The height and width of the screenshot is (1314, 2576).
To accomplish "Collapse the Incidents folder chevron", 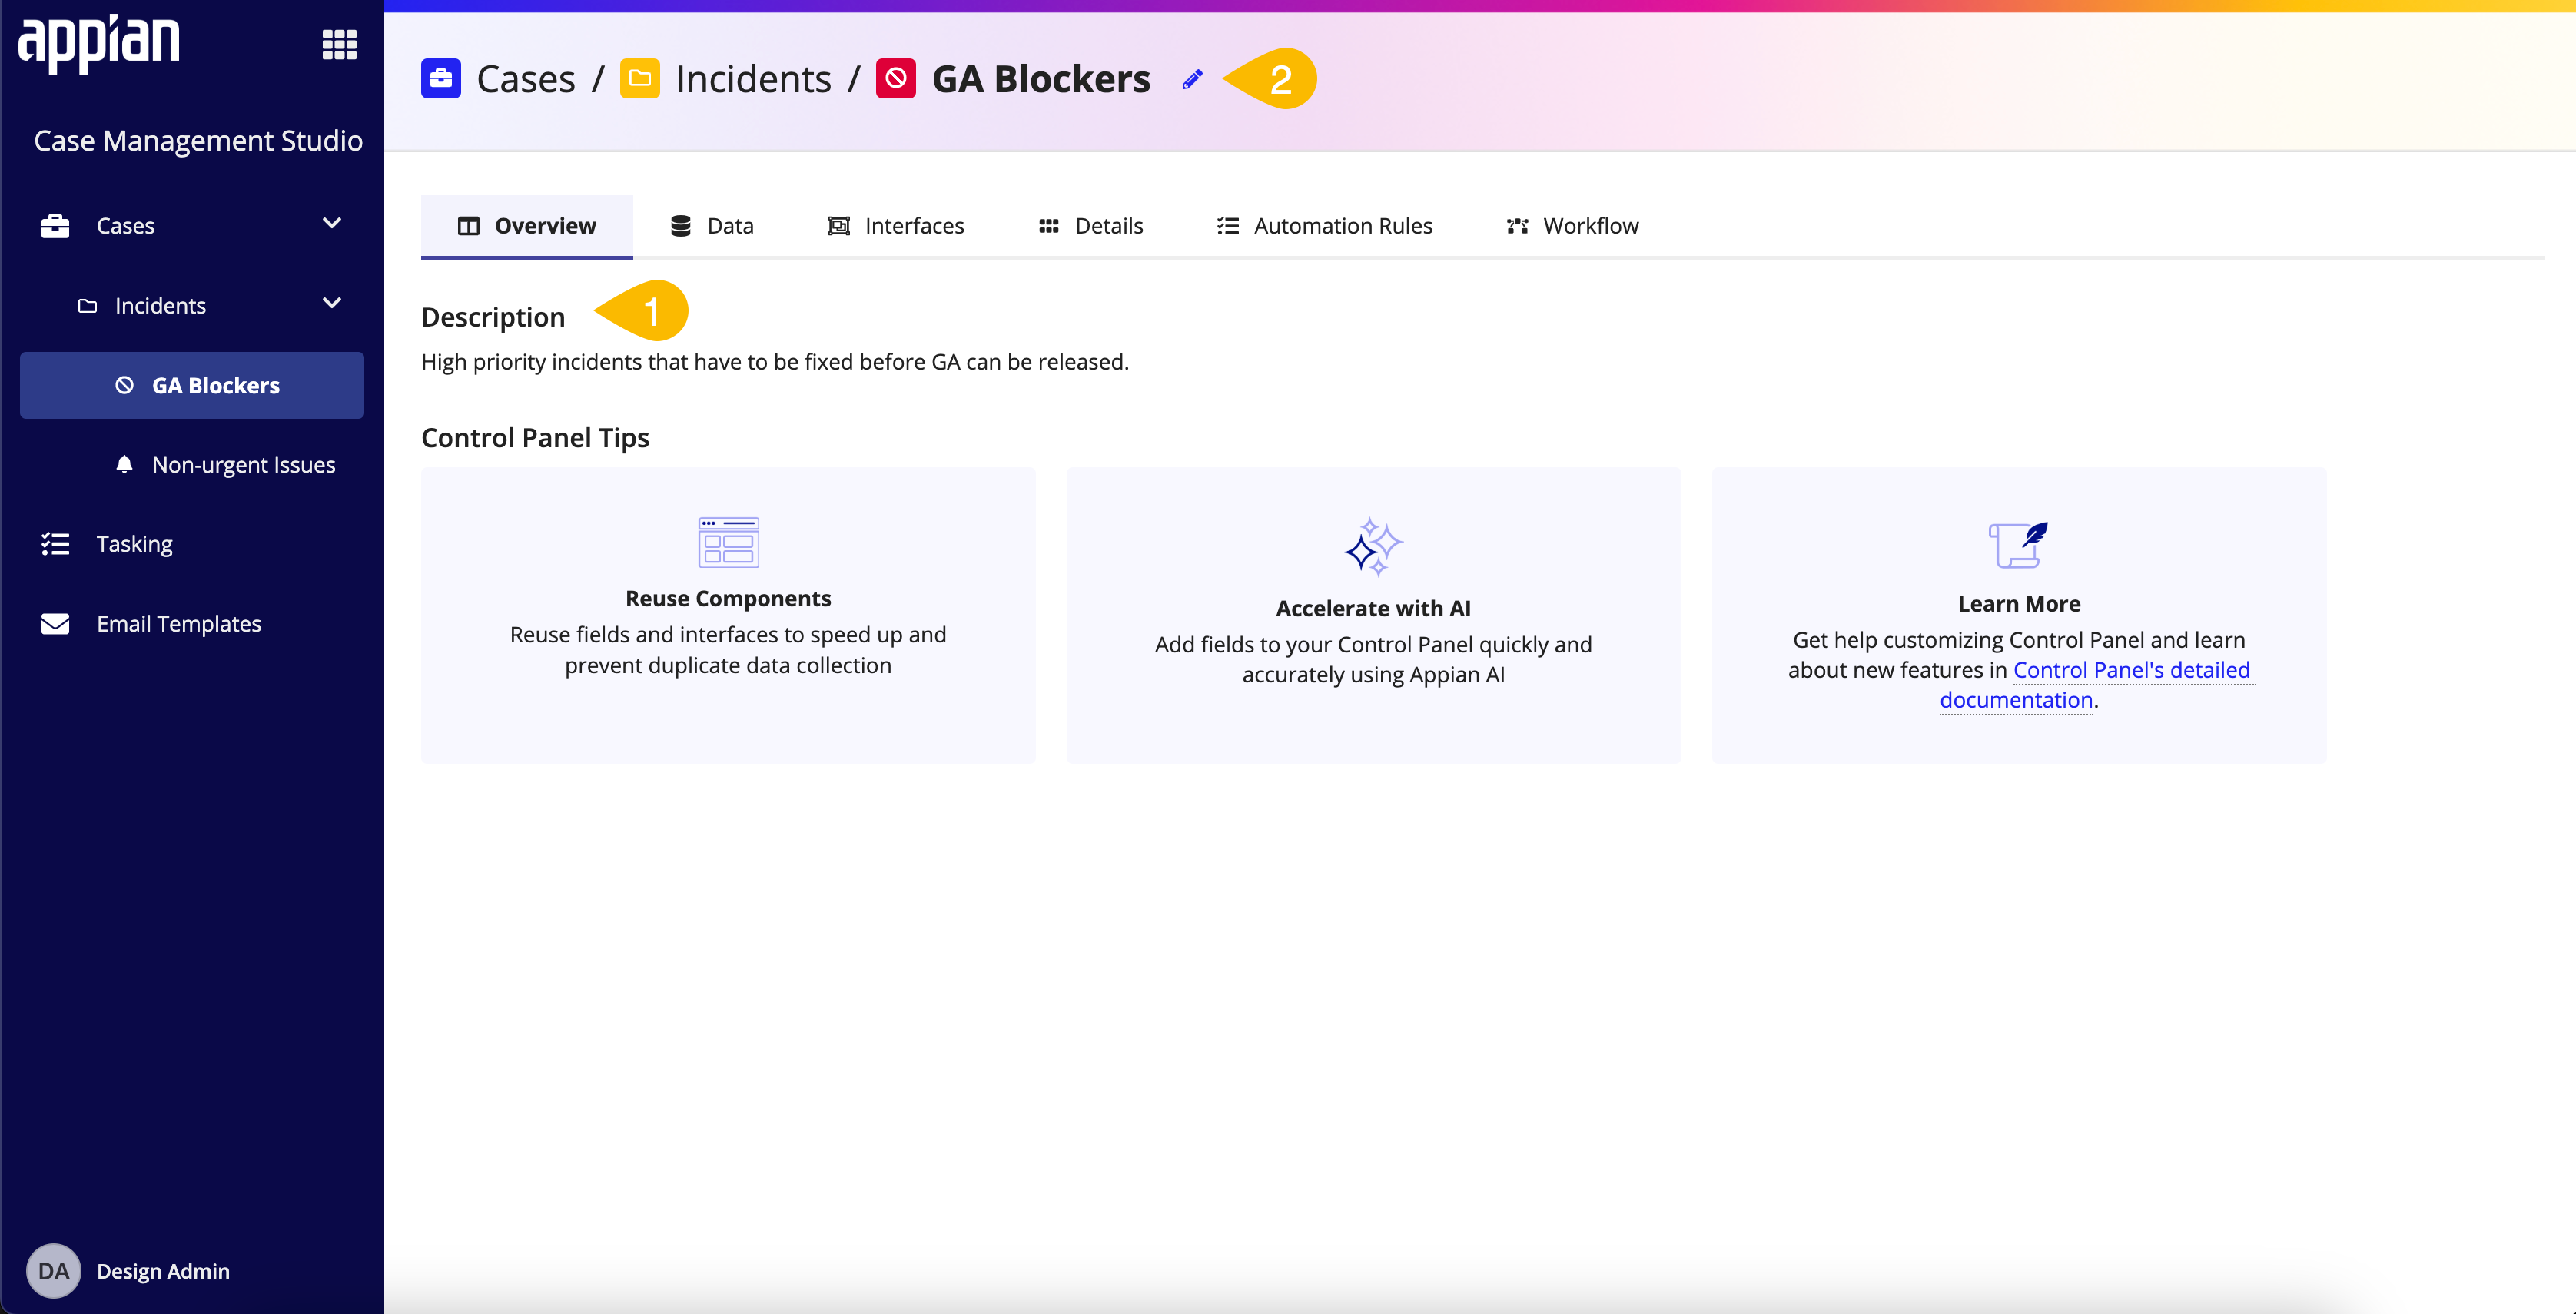I will click(332, 303).
